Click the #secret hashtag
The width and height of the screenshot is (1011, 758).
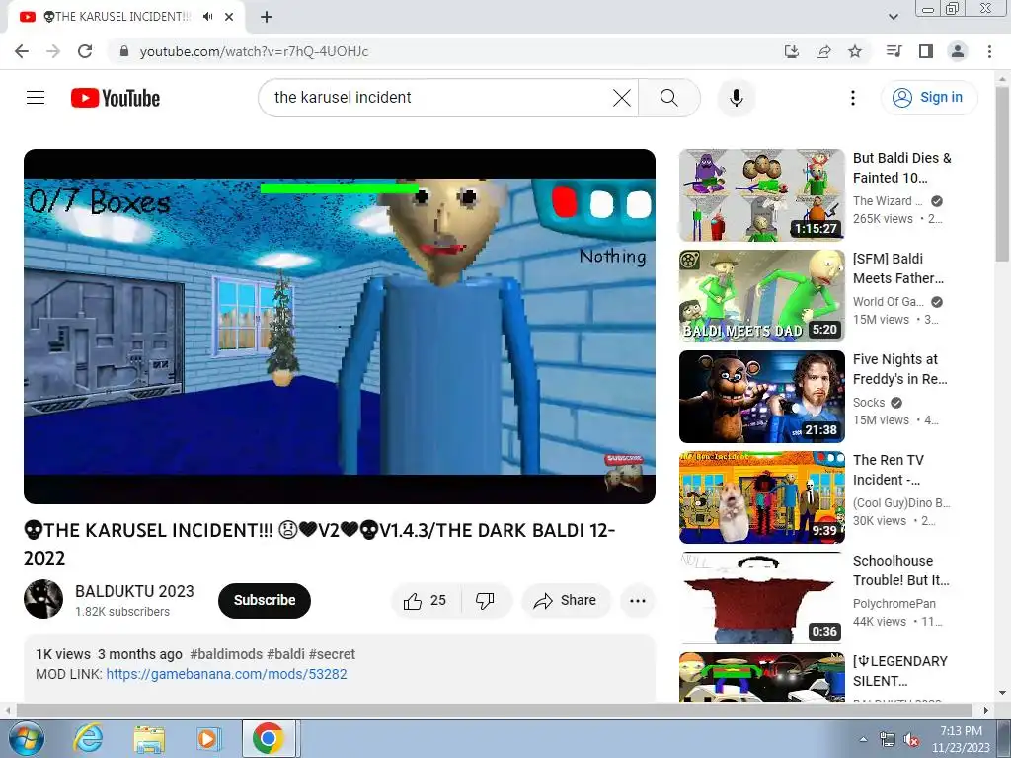332,654
